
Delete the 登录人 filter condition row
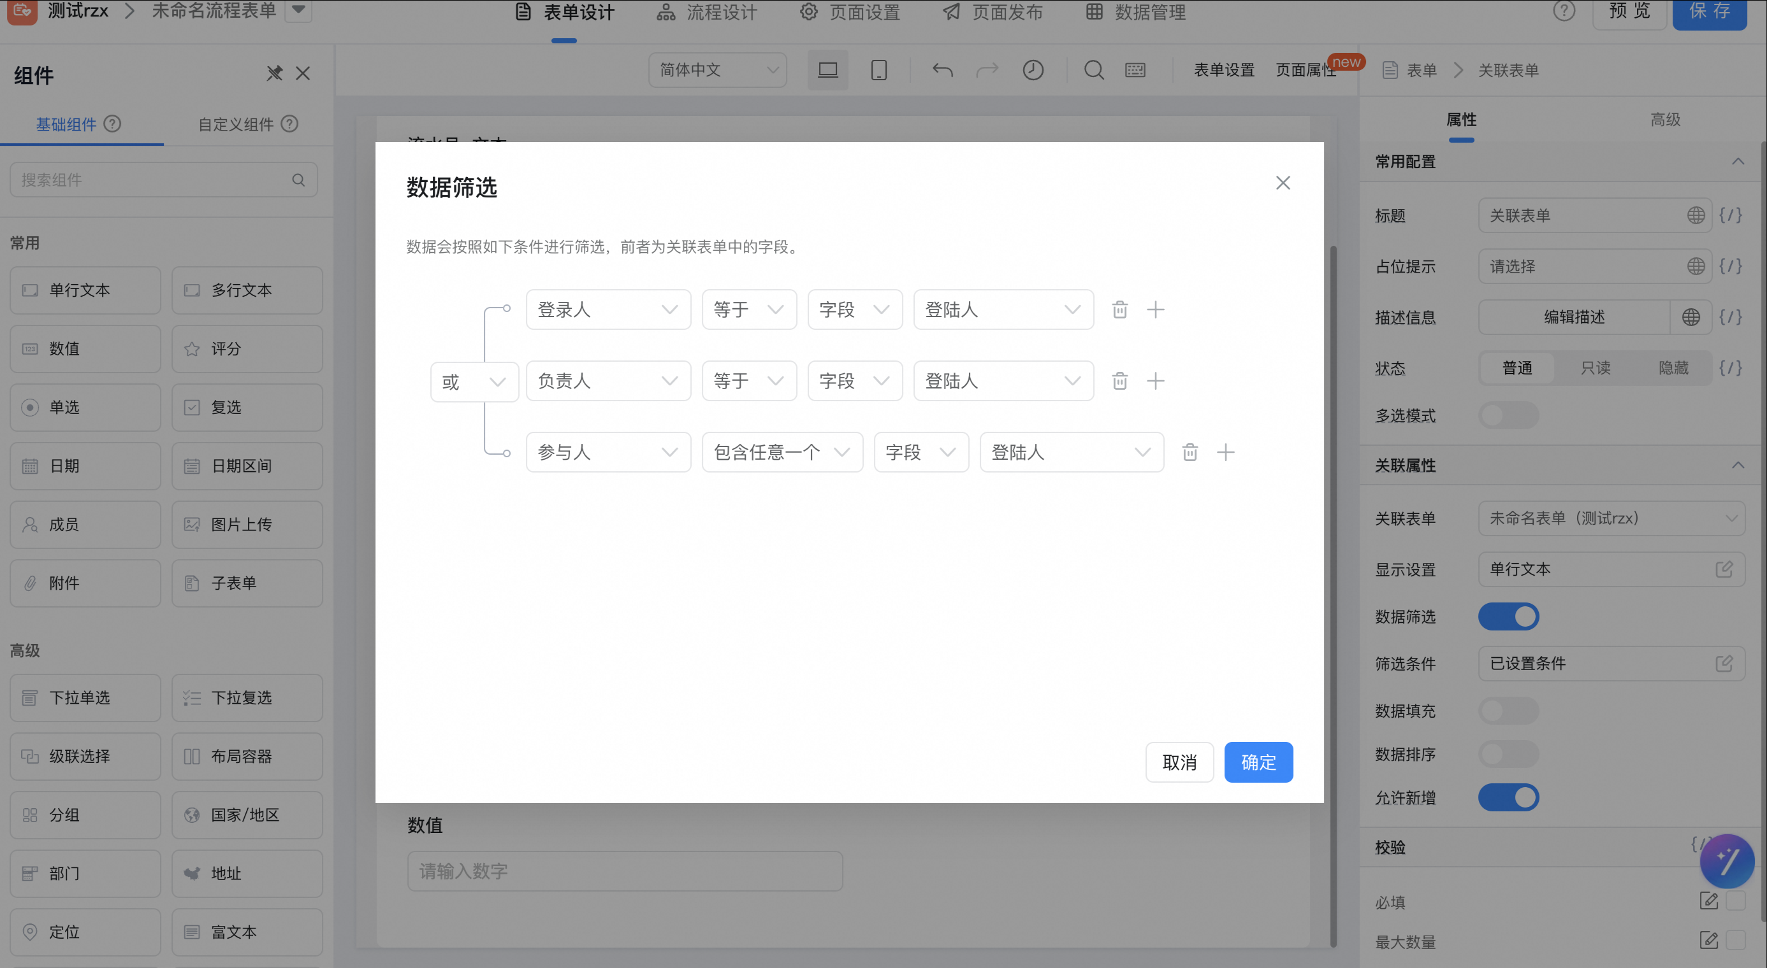click(x=1119, y=310)
